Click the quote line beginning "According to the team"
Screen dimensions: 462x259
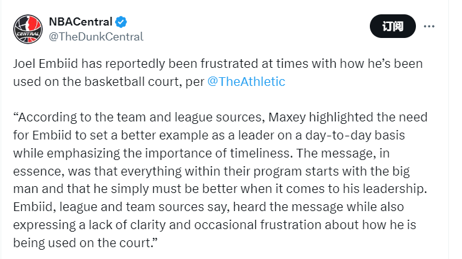coord(220,117)
